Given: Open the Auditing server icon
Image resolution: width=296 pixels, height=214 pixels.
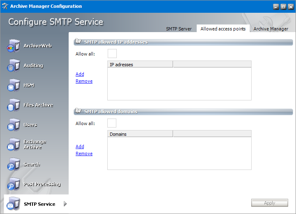Looking at the screenshot, I should click(14, 65).
